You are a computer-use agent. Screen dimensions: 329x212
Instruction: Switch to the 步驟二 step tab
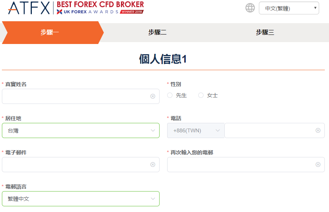(x=157, y=33)
